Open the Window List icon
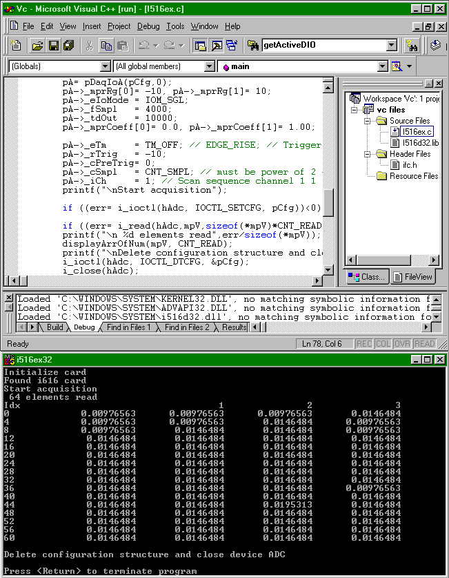Screen dimensions: 449x578 [232, 46]
